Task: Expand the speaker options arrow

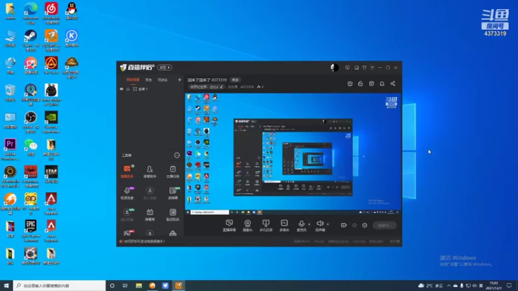Action: click(x=328, y=224)
